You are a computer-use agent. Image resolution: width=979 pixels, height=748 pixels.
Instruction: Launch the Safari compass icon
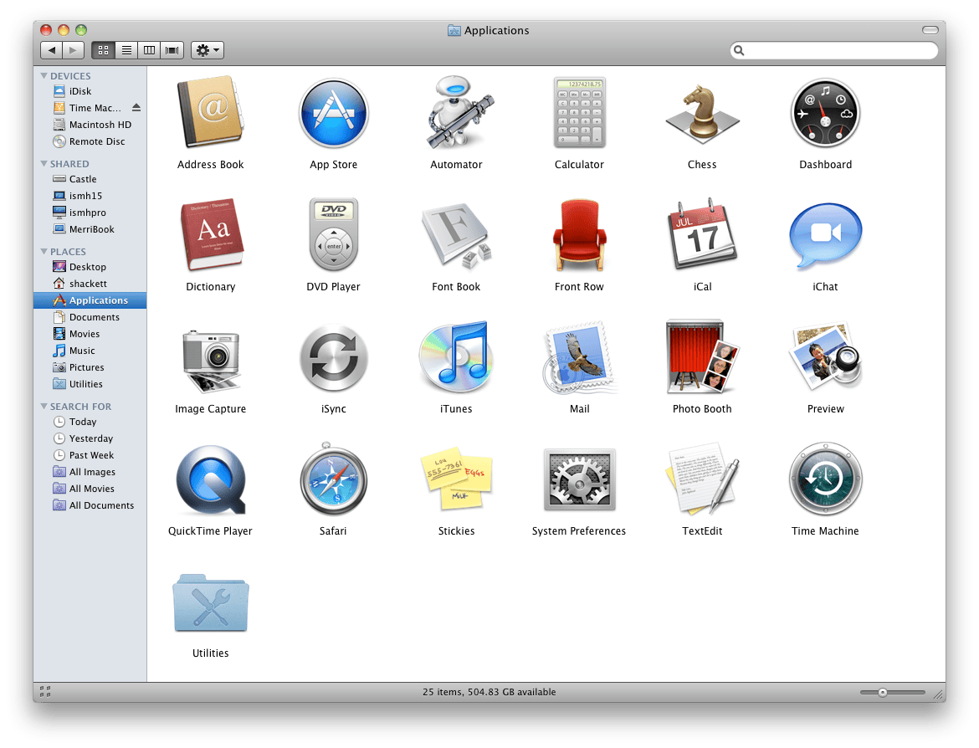coord(333,479)
